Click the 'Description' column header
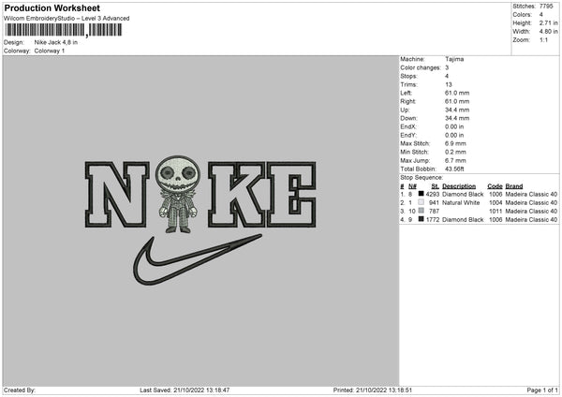 point(459,186)
